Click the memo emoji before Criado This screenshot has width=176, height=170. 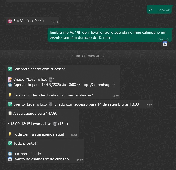pos(10,80)
